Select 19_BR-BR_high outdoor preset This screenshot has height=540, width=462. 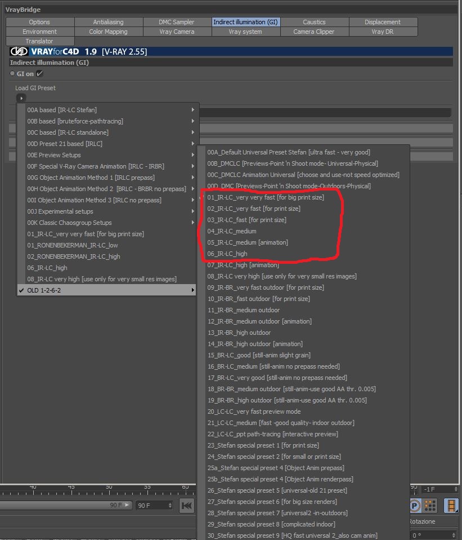[x=304, y=400]
